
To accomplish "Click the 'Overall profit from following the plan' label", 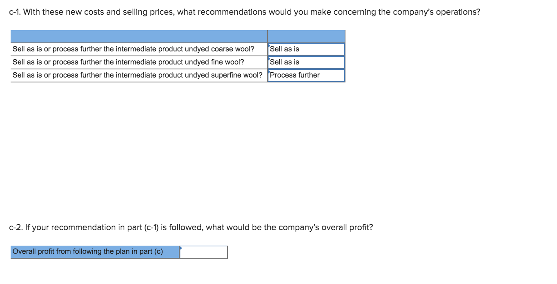I will [87, 252].
